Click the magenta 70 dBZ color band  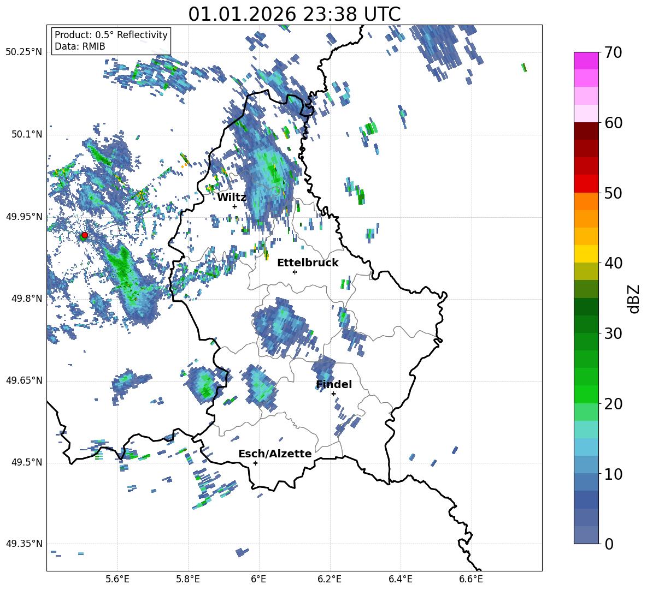(x=586, y=61)
